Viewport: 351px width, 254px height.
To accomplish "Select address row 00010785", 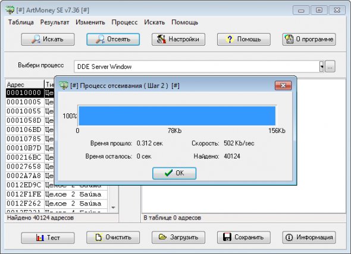I will click(x=30, y=139).
